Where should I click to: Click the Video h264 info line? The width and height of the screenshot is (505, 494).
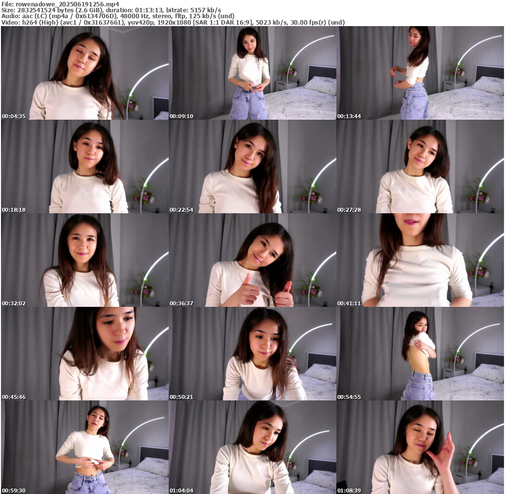173,23
